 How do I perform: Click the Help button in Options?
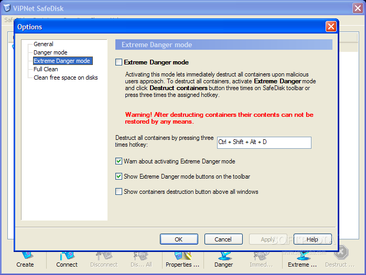[x=313, y=239]
